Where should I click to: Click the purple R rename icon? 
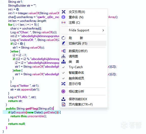point(63,17)
